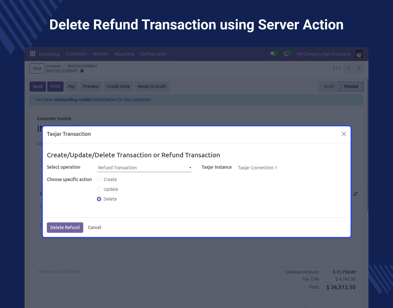393x308 pixels.
Task: Go to the next record arrow
Action: click(x=358, y=68)
